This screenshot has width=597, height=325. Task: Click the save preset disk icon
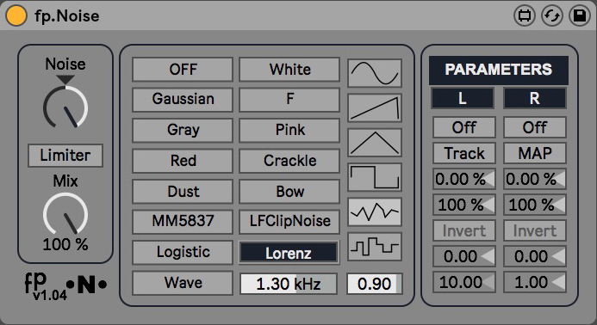[x=580, y=16]
